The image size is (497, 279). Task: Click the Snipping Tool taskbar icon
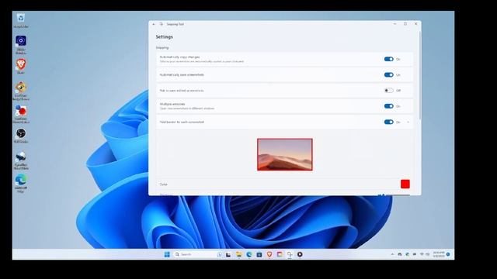(290, 254)
